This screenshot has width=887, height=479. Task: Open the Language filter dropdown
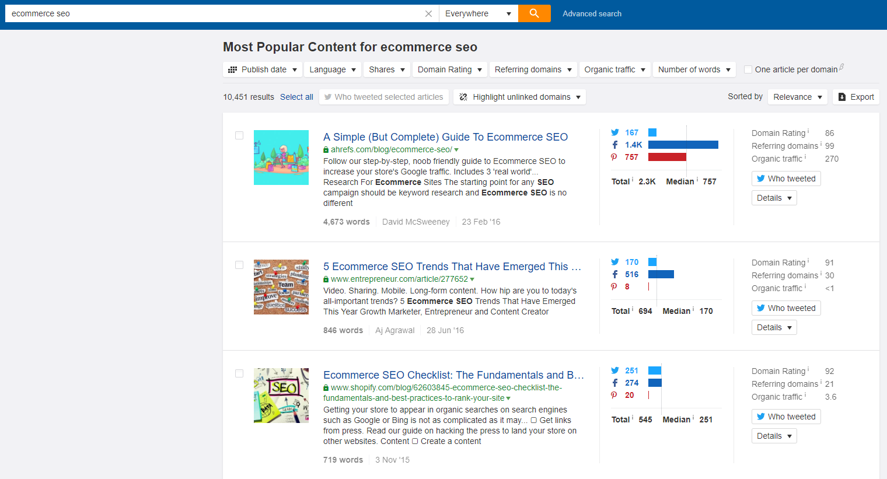point(333,69)
